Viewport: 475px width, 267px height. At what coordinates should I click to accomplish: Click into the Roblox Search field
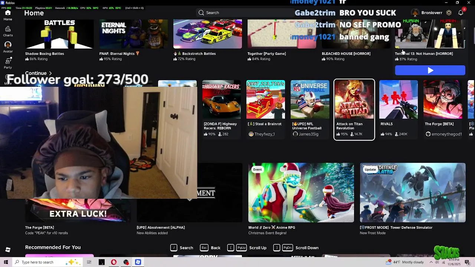[245, 13]
